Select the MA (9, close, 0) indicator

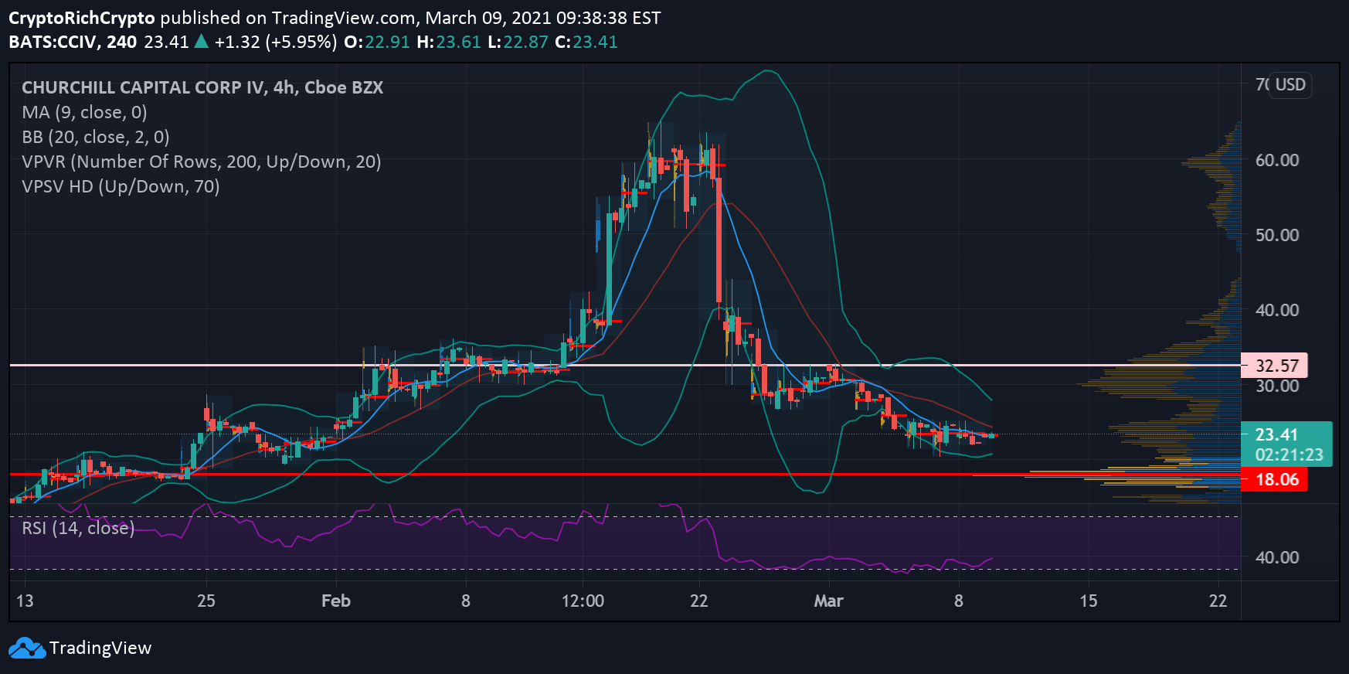pyautogui.click(x=84, y=112)
